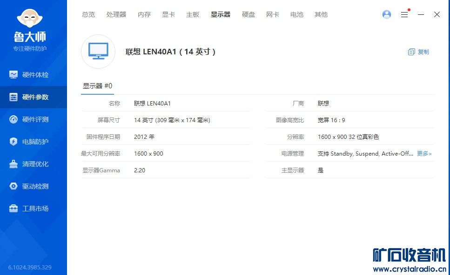Click the aspect ratio value 宽屏 16 : 9

tap(331, 120)
